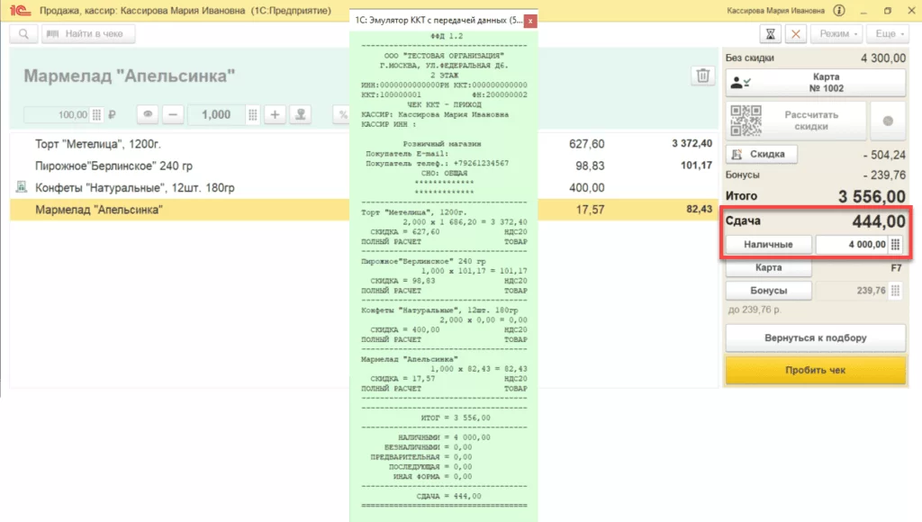Select the Торт "Метелица" receipt line
The image size is (922, 522).
pos(180,144)
